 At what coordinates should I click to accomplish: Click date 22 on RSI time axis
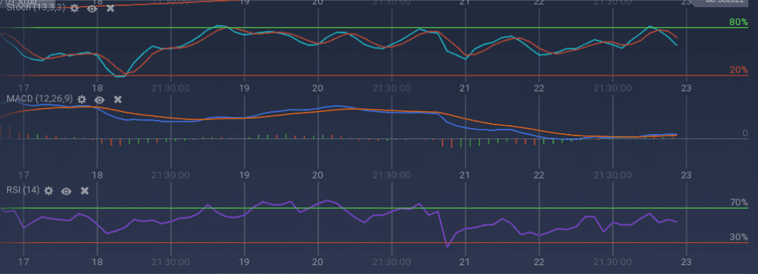point(539,261)
